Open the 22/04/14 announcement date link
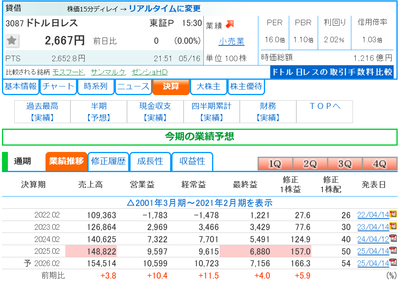This screenshot has height=281, width=400. 373,215
